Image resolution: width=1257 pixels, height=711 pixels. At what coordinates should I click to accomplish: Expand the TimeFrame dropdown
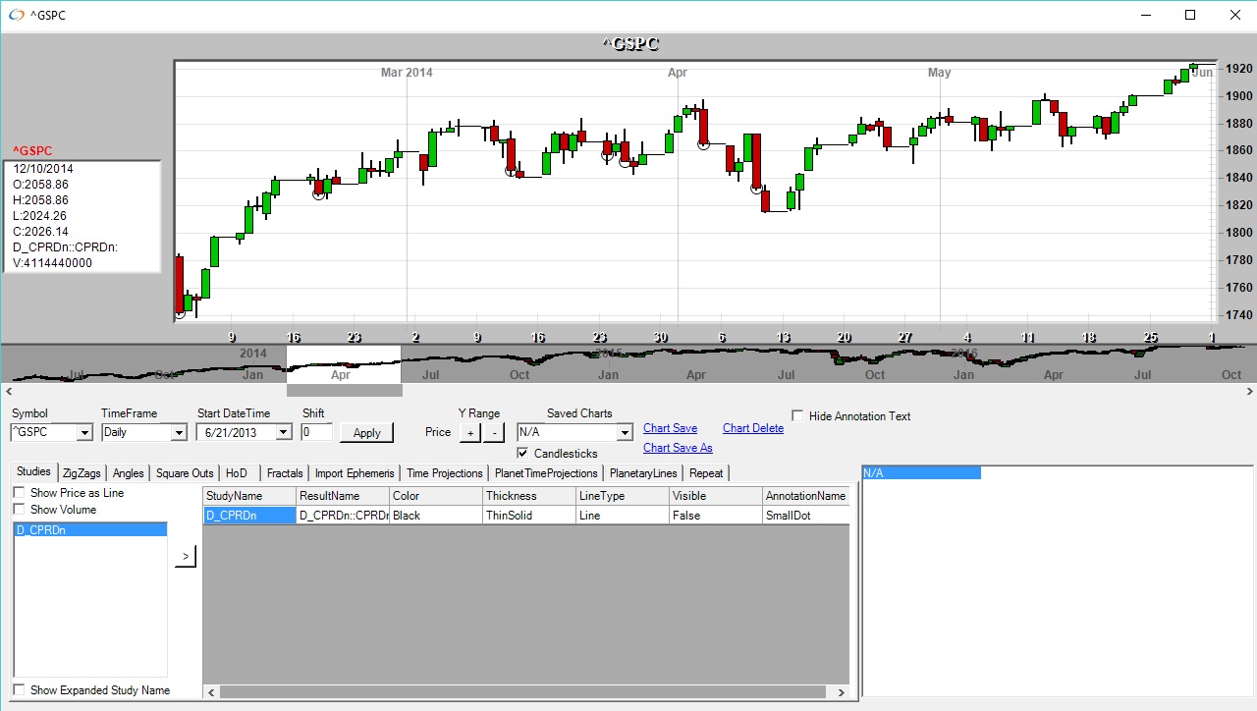click(x=179, y=433)
